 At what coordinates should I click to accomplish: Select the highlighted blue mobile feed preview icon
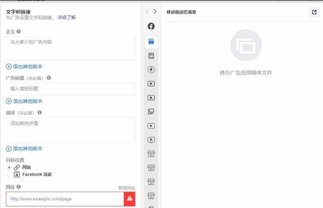[151, 41]
